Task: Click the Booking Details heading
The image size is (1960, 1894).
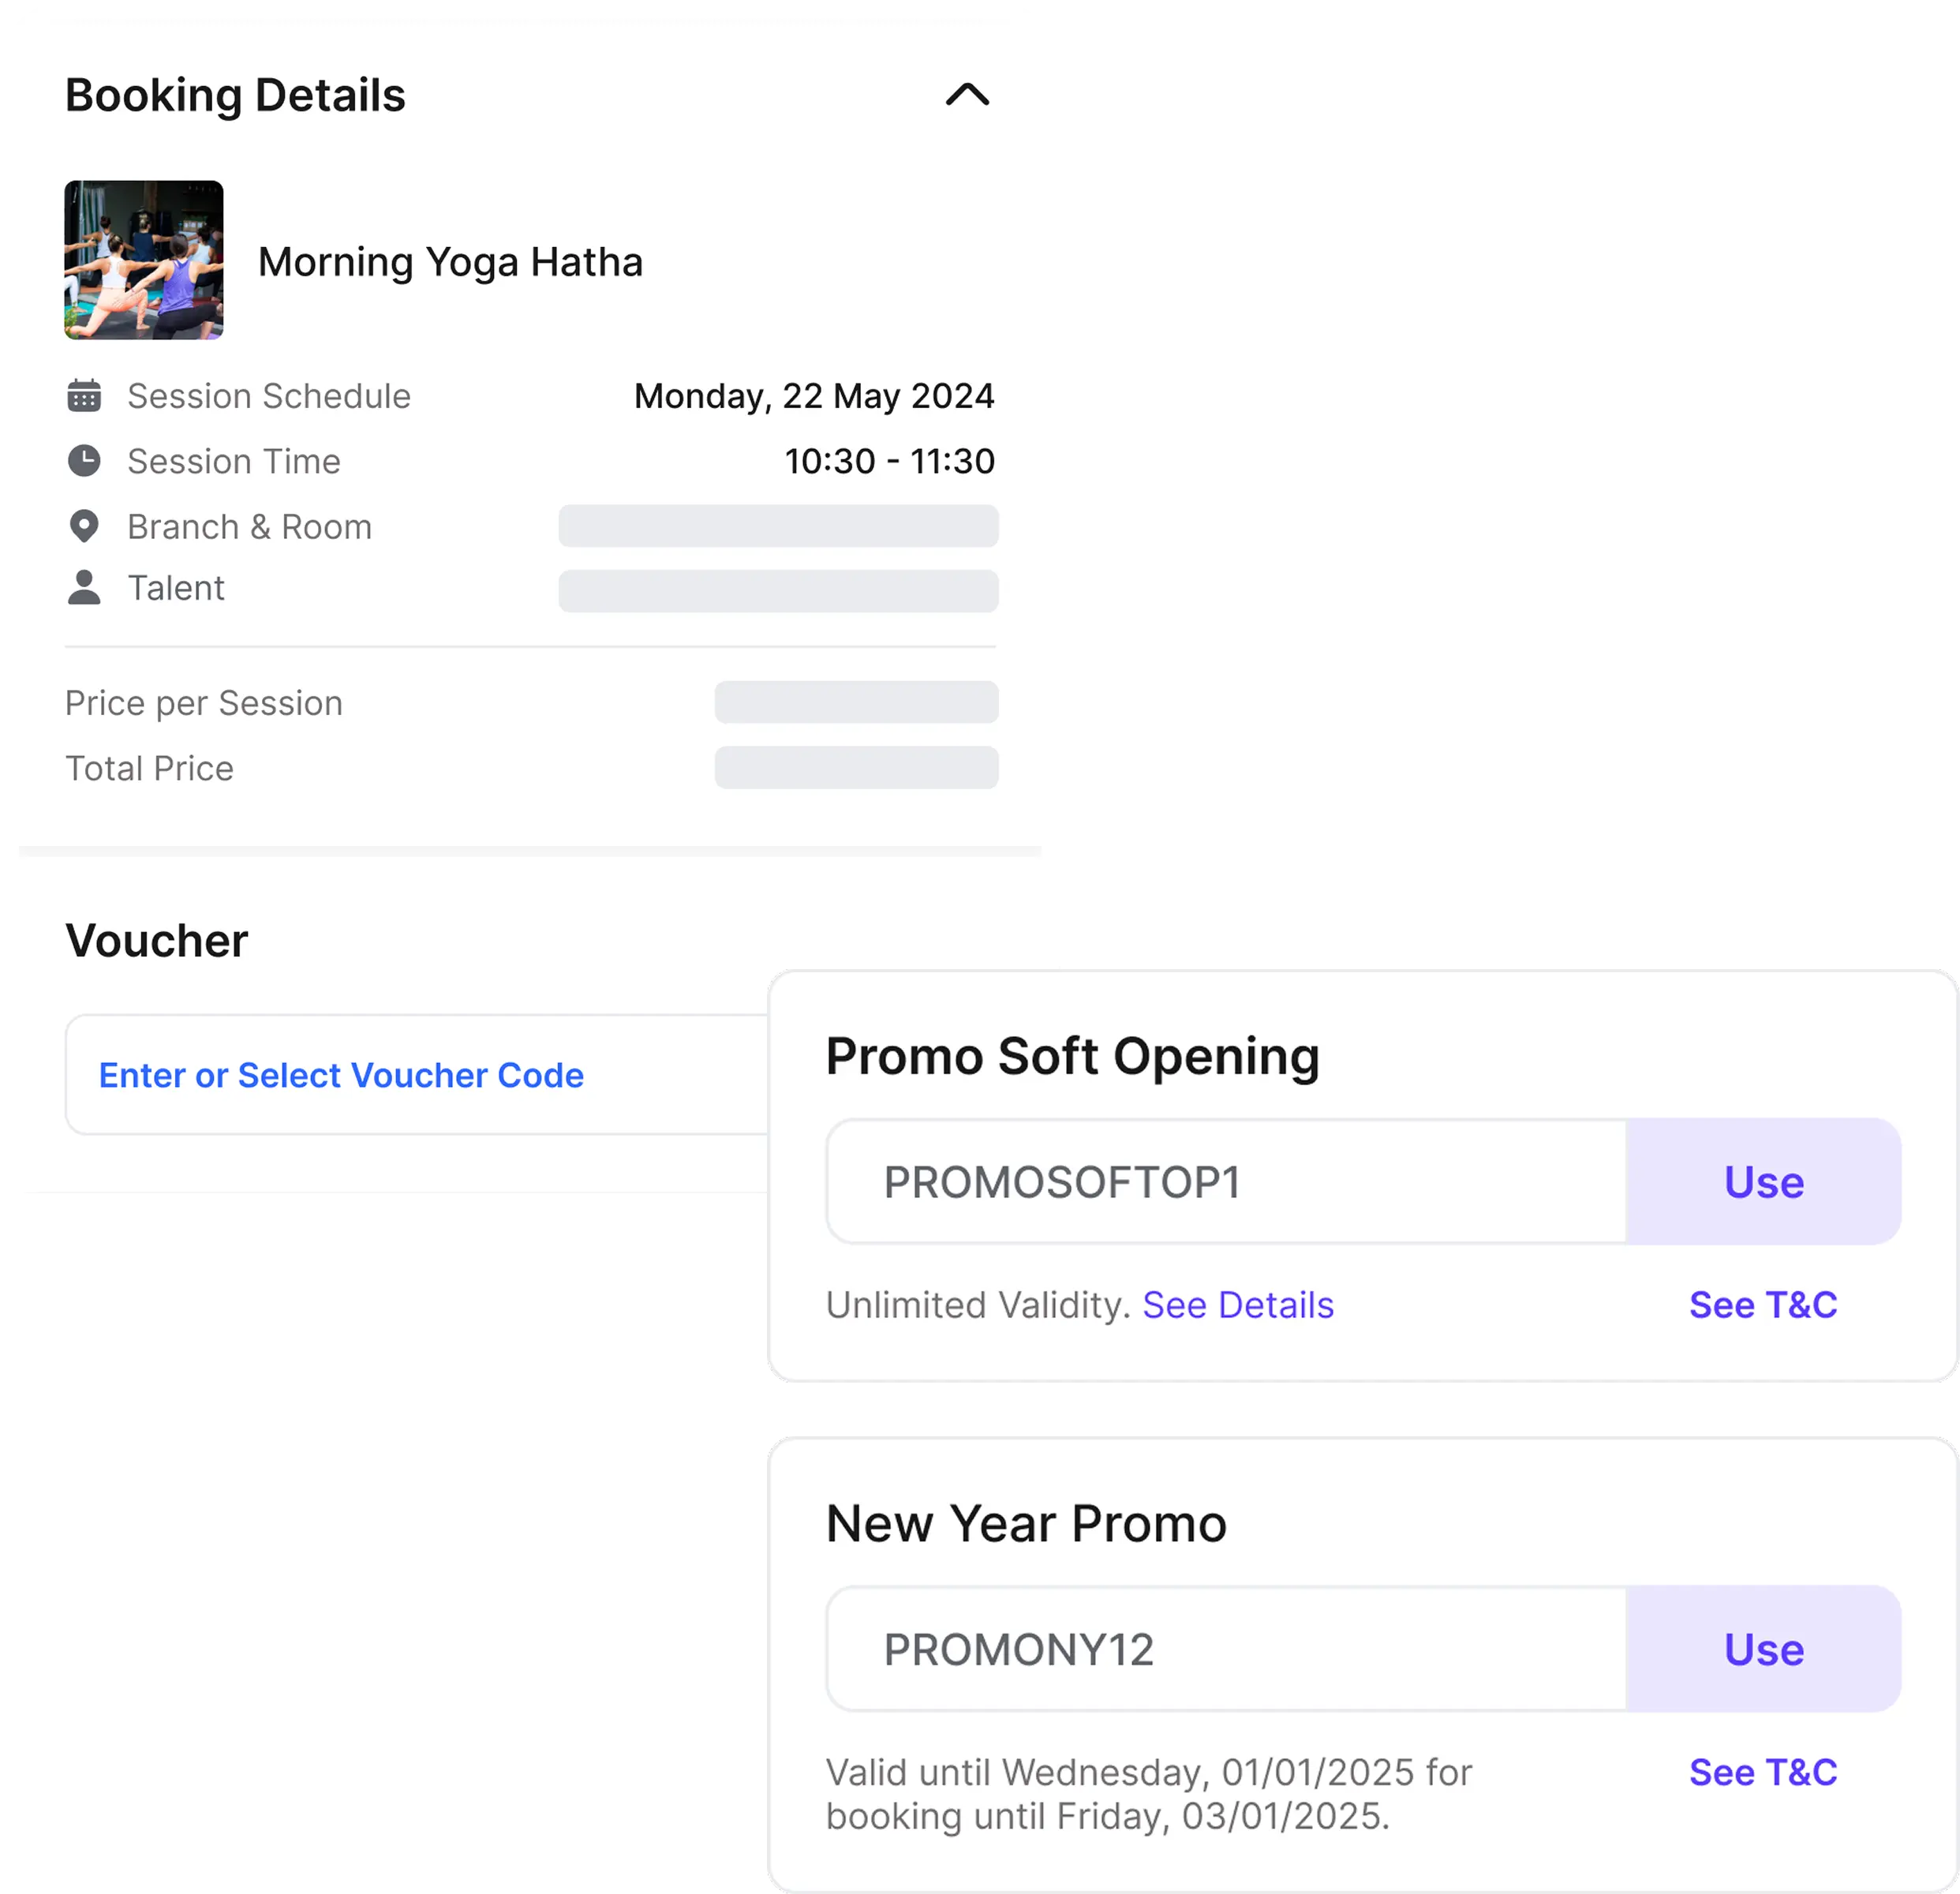Action: point(235,96)
